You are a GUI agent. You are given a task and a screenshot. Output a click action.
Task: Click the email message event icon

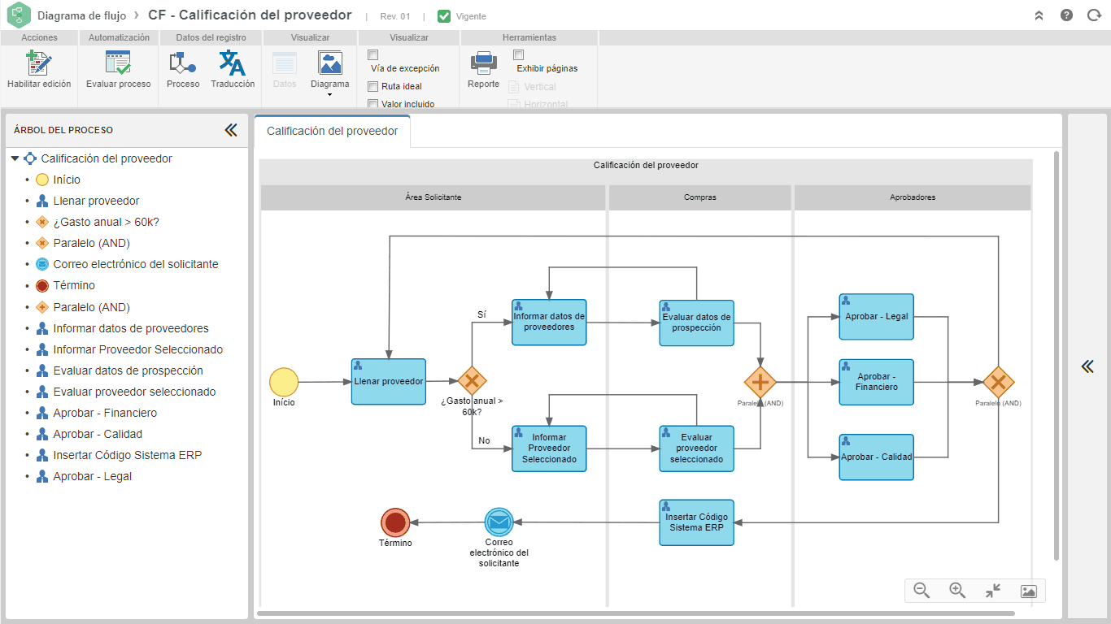[x=499, y=522]
